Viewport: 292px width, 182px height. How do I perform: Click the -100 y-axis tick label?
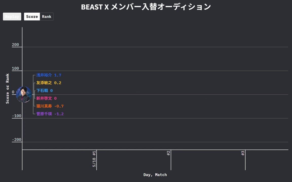coord(16,116)
